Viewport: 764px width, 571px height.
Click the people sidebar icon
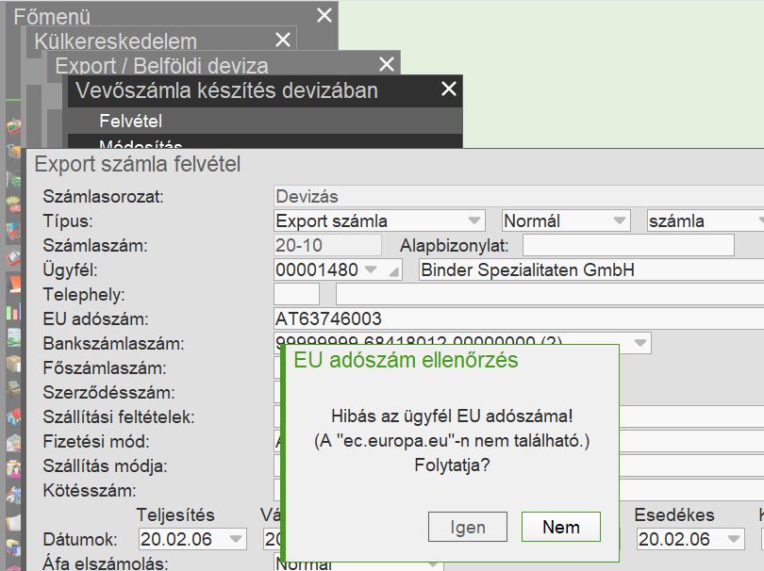pyautogui.click(x=13, y=469)
